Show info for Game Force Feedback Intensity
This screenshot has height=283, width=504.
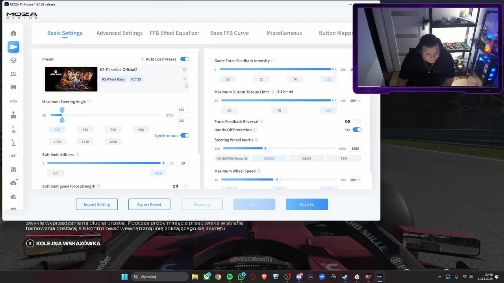click(x=273, y=61)
